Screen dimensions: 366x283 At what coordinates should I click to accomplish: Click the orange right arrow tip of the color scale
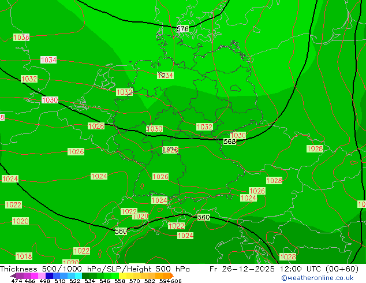(x=172, y=275)
